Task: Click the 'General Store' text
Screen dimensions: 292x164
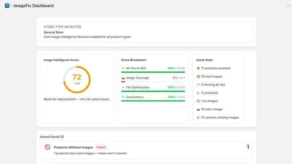Action: (x=53, y=32)
